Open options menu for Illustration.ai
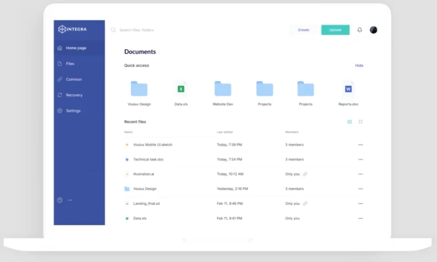 [x=361, y=174]
